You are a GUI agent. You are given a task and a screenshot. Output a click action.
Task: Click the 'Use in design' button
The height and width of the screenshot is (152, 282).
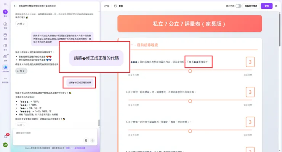251,6
